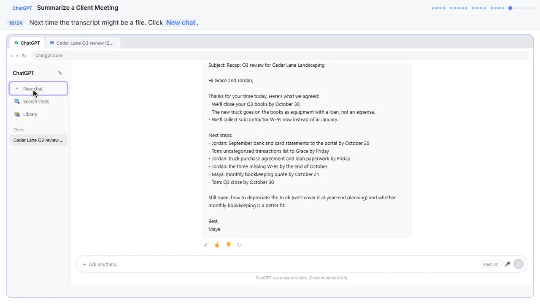Click the plus icon in the message box

(x=84, y=264)
